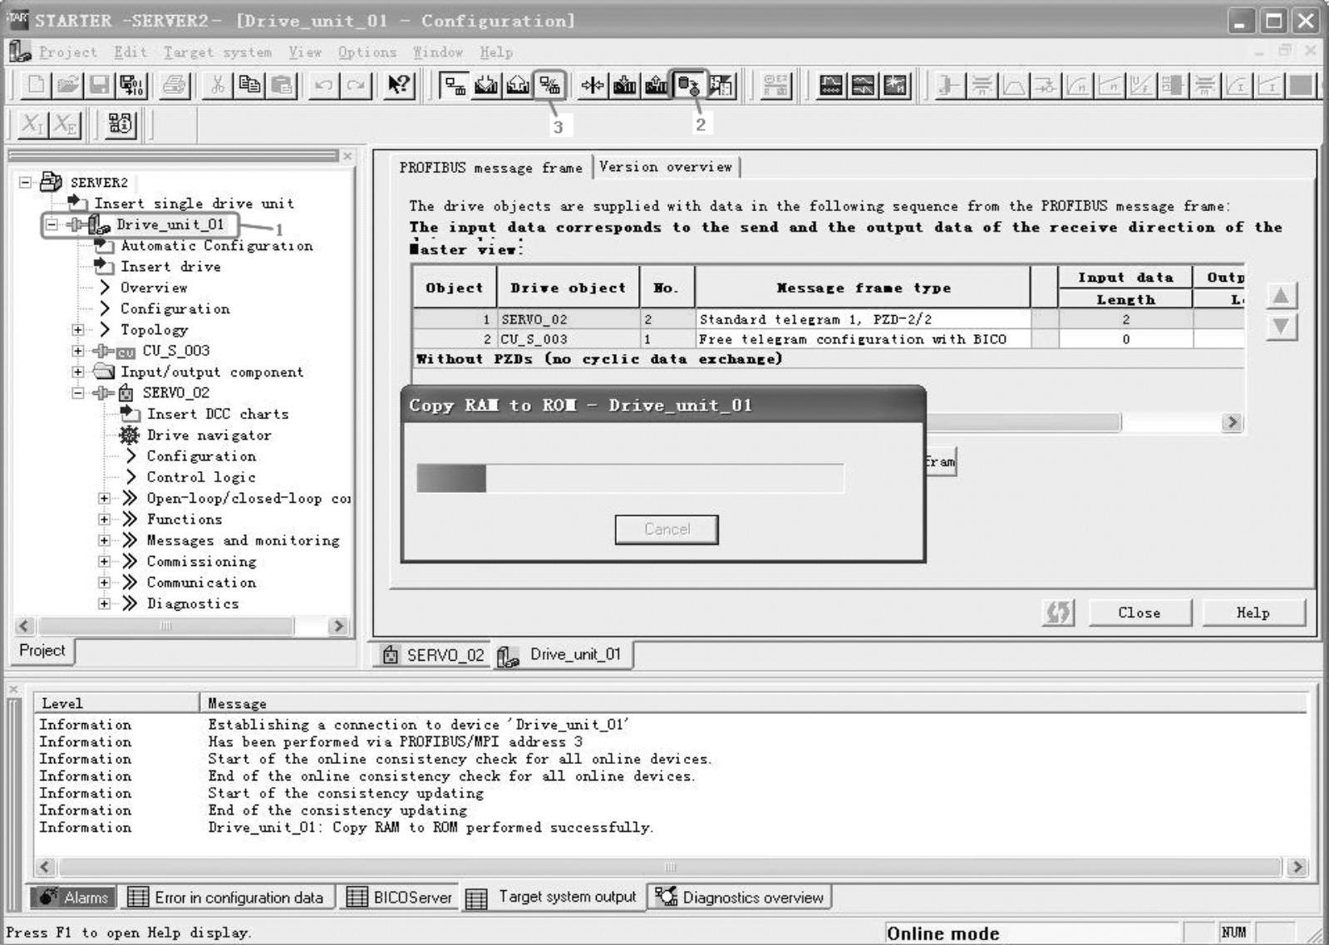Open the Target system menu
1329x945 pixels.
pos(217,52)
